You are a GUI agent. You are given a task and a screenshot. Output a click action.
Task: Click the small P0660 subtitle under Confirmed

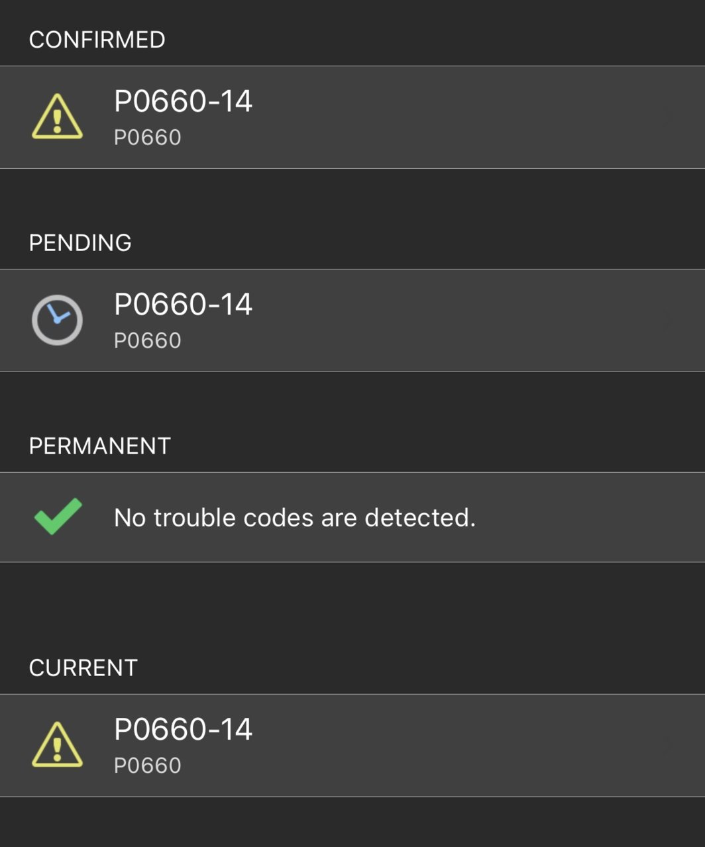[x=147, y=137]
